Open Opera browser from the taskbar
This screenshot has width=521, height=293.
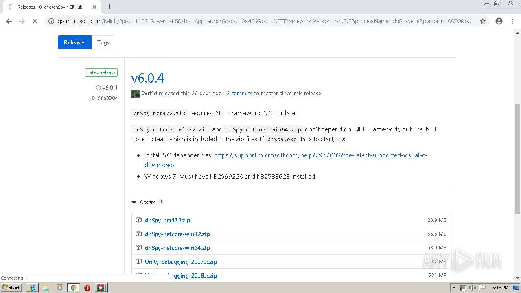pos(87,287)
